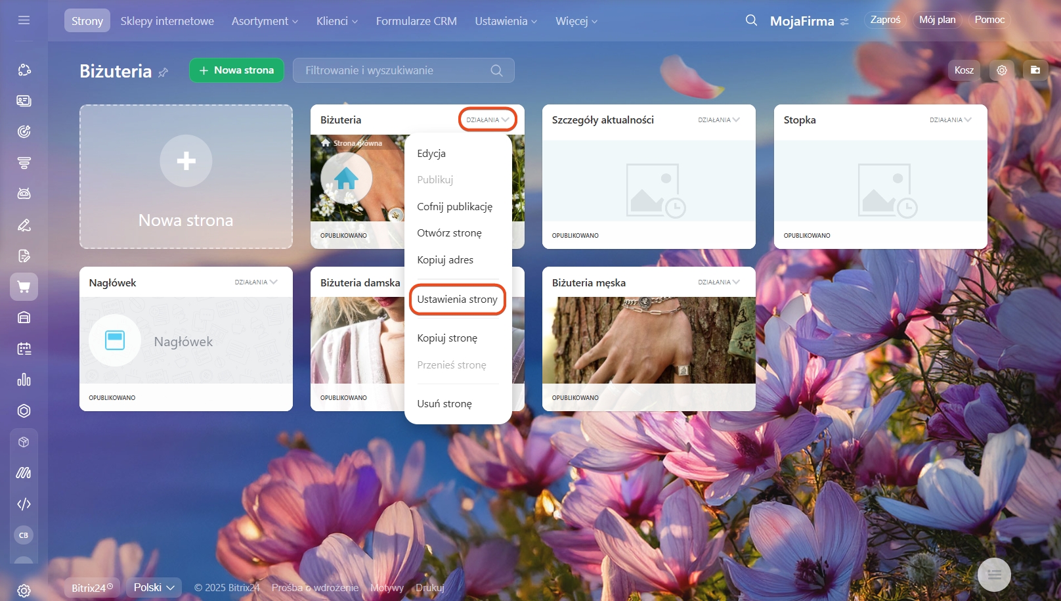Click the search magnifier in the top bar
This screenshot has height=601, width=1061.
(751, 20)
